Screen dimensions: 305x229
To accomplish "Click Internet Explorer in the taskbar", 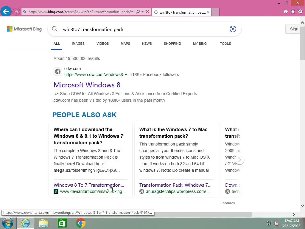I will click(26, 223).
